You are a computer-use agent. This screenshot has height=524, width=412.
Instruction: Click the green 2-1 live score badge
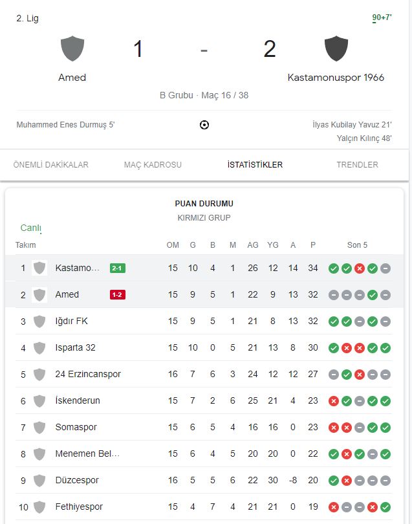(118, 268)
